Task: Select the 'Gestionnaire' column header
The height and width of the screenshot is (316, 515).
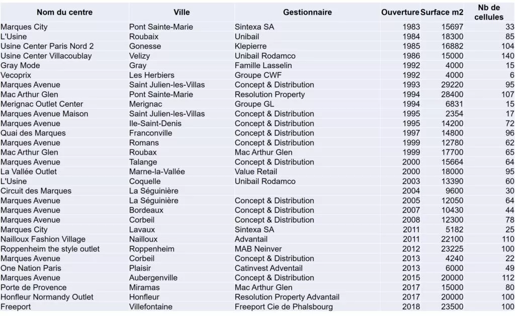Action: click(307, 12)
